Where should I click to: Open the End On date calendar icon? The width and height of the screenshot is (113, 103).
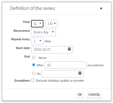point(80,73)
